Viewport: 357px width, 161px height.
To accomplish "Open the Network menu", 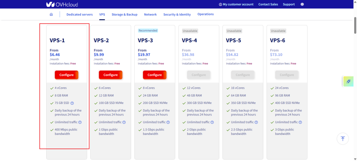I will point(150,14).
